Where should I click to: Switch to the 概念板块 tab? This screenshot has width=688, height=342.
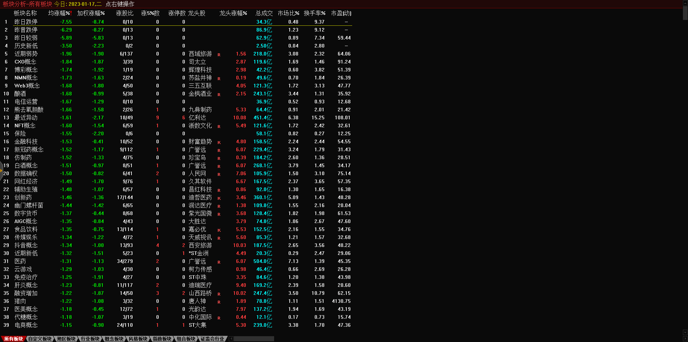pos(114,339)
